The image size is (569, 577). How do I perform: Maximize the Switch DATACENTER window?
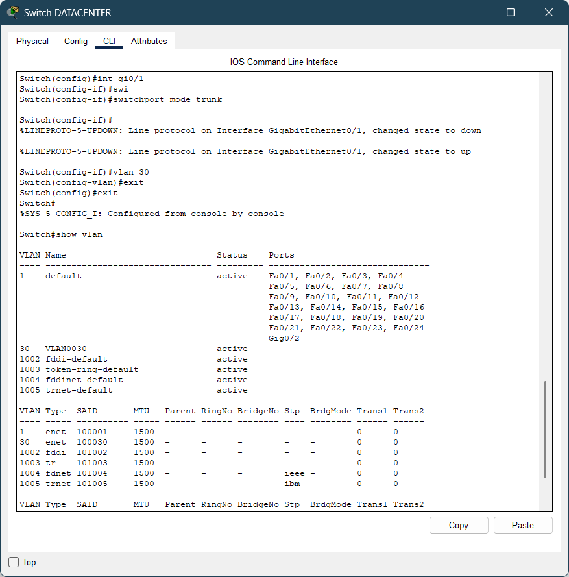[x=511, y=12]
